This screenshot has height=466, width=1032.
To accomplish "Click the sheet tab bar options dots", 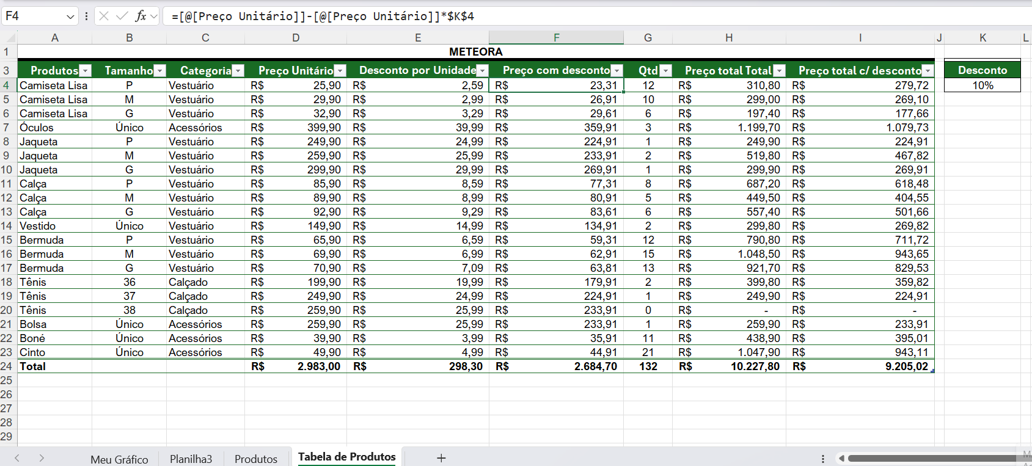I will pyautogui.click(x=823, y=459).
